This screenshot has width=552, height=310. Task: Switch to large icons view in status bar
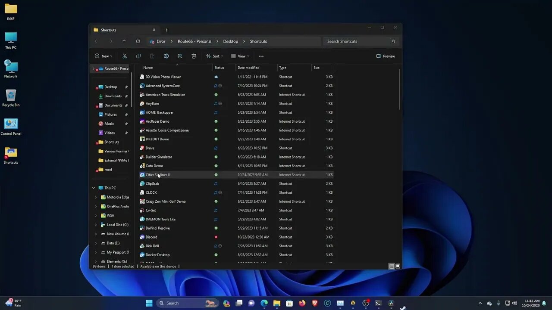tap(398, 266)
